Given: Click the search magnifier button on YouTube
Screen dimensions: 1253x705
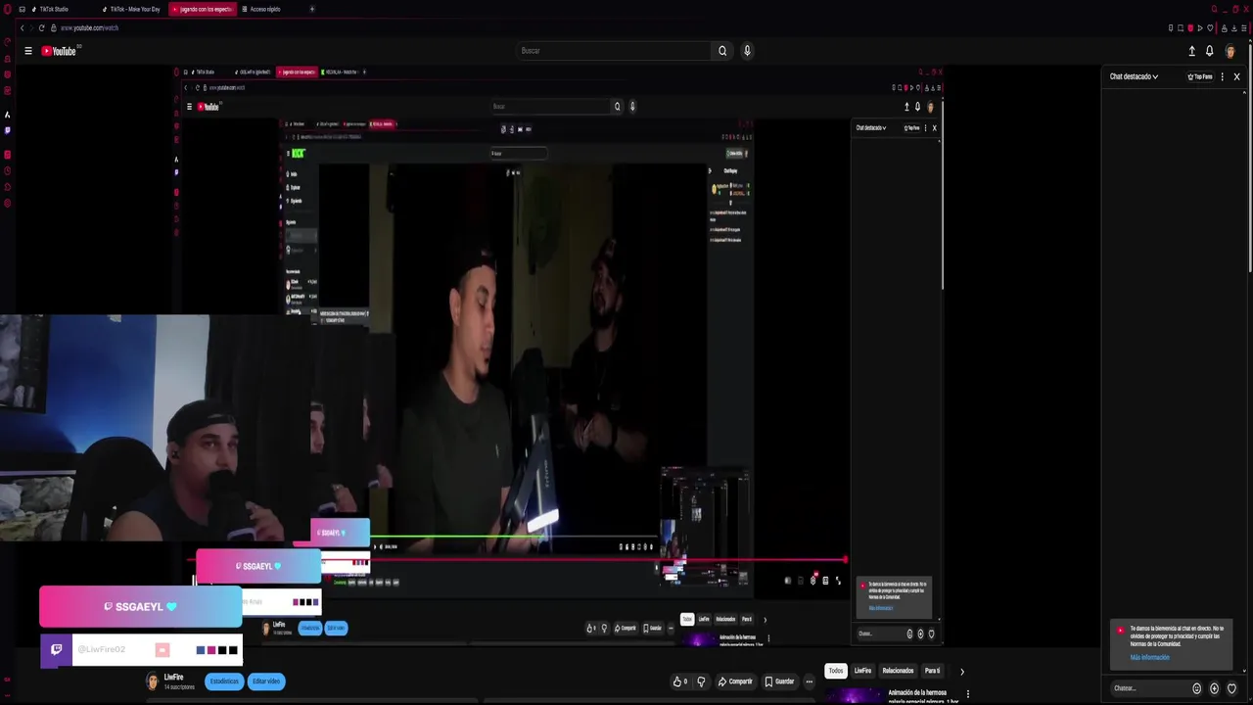Looking at the screenshot, I should click(x=722, y=51).
